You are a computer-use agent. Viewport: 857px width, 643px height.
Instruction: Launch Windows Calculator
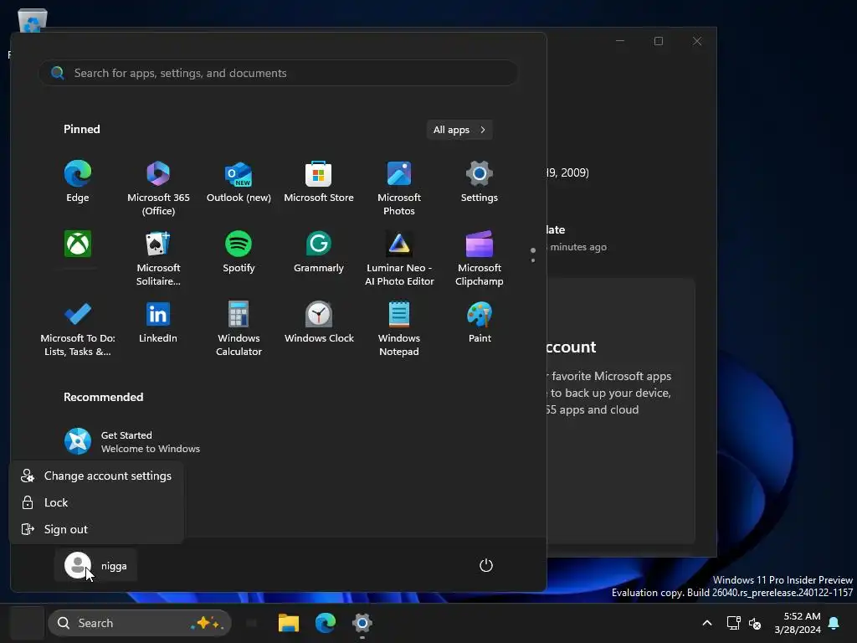[x=239, y=329]
